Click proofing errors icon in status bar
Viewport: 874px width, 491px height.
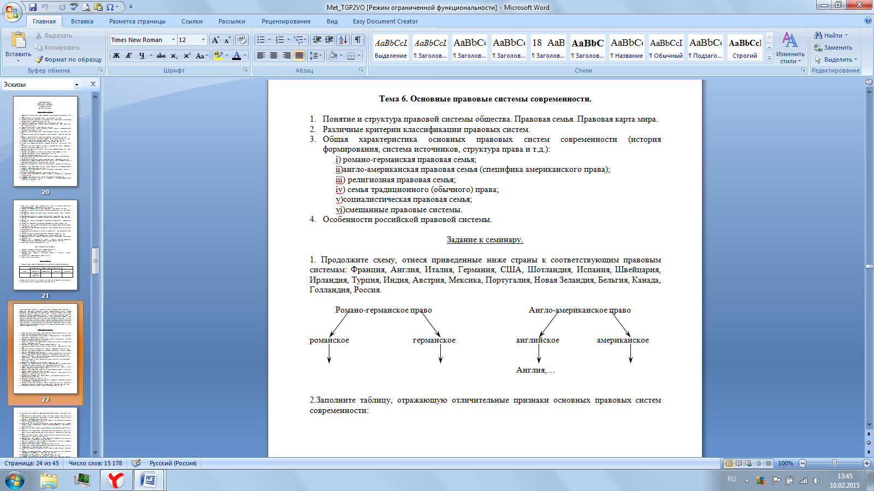coord(136,463)
